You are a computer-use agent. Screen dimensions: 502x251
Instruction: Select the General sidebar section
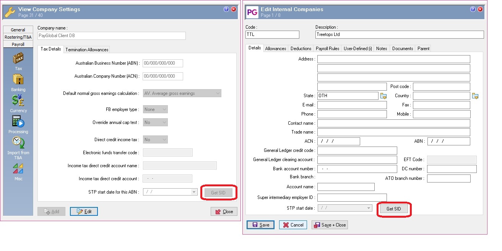[18, 30]
